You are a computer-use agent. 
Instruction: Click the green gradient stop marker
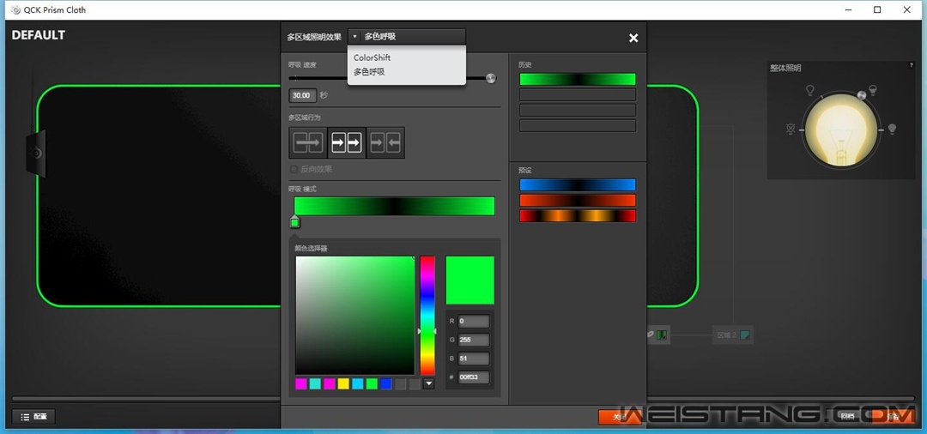(x=295, y=221)
